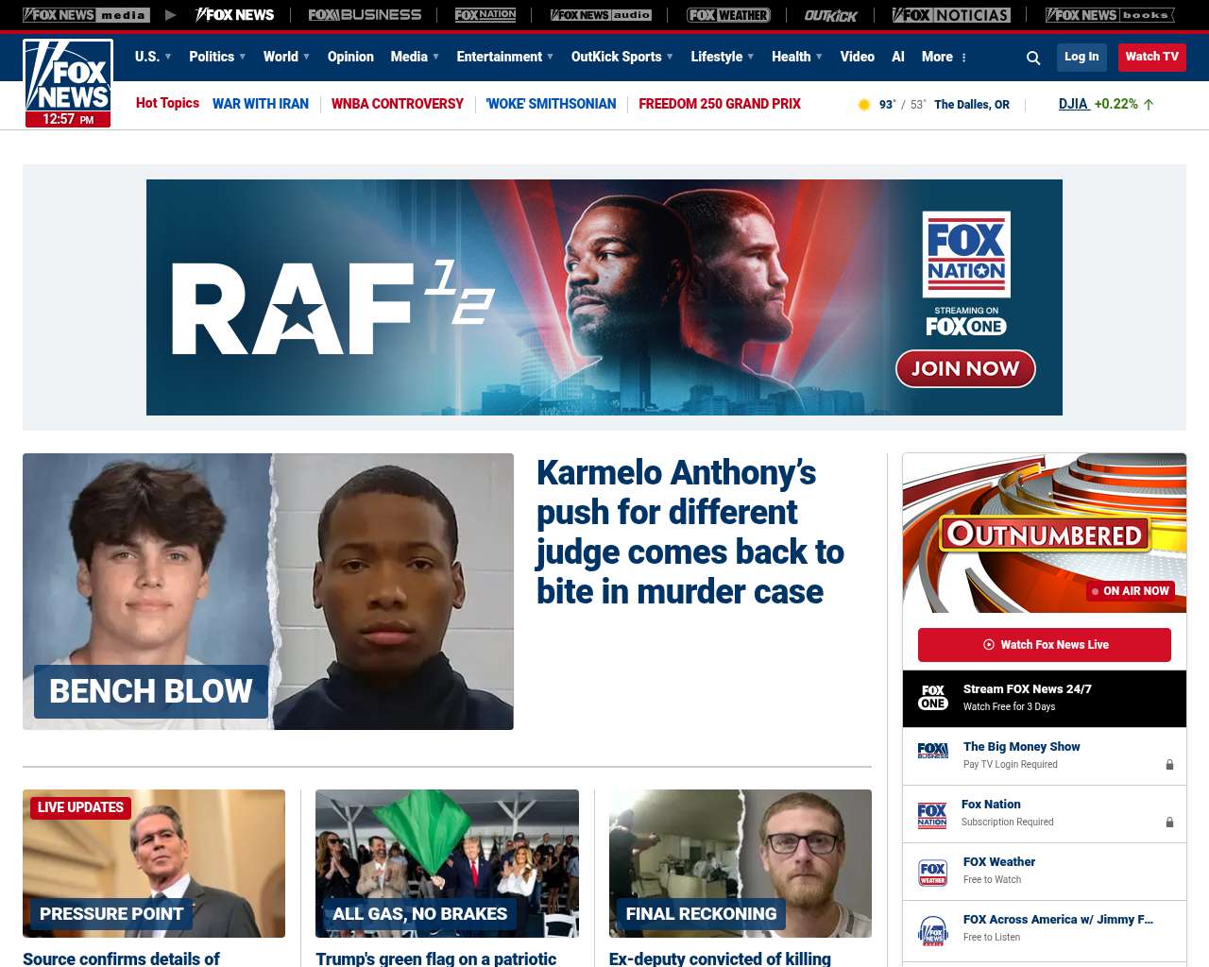1209x967 pixels.
Task: Expand the Entertainment dropdown arrow
Action: pos(551,57)
